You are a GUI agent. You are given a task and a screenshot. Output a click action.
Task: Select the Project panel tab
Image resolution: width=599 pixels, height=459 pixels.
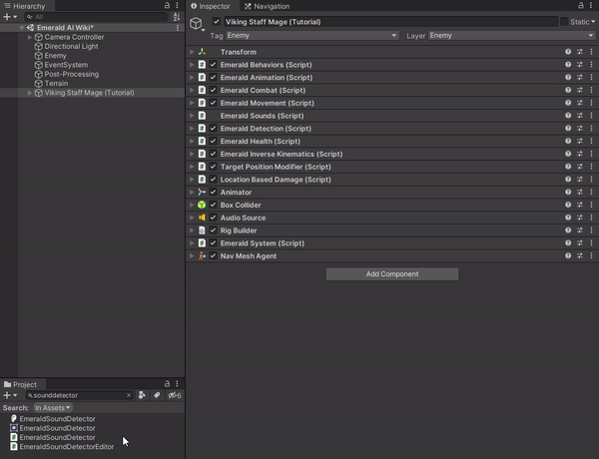20,384
